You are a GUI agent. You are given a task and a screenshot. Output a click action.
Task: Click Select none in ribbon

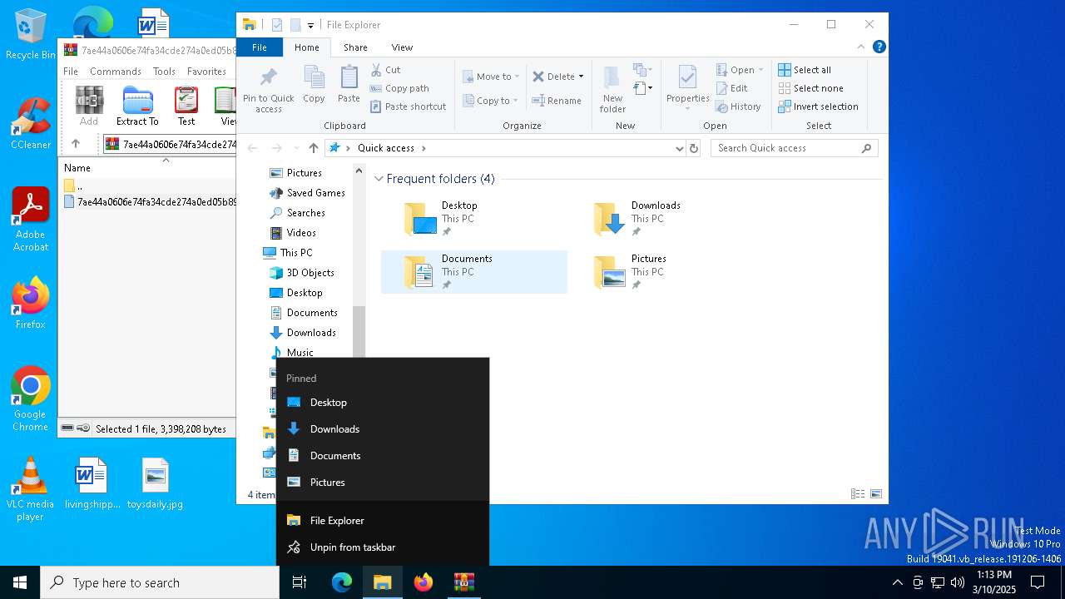811,88
